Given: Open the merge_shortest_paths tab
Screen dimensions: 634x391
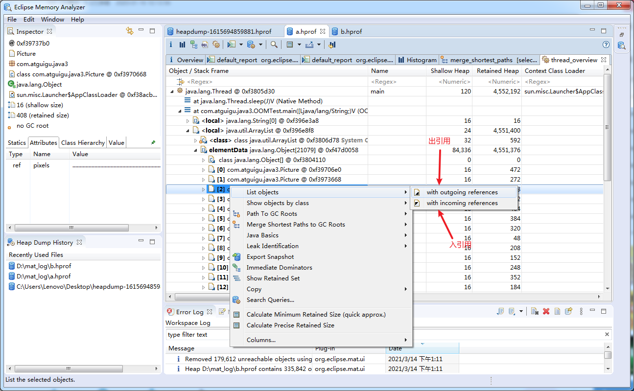Looking at the screenshot, I should pos(490,60).
